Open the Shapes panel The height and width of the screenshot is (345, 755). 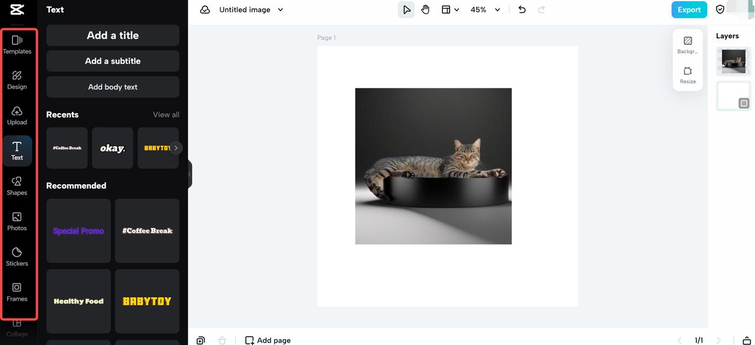(x=17, y=186)
